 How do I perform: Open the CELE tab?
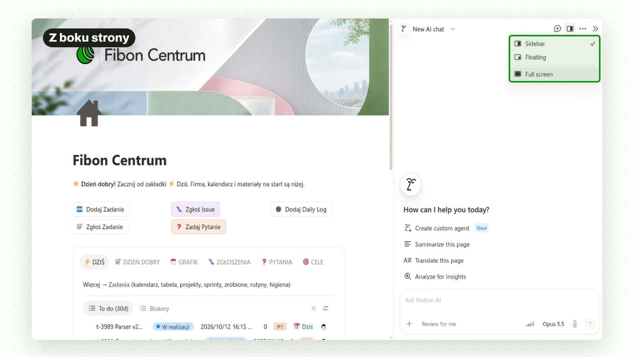point(313,262)
